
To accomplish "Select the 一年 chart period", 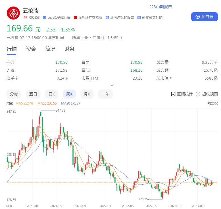I will click(105, 94).
